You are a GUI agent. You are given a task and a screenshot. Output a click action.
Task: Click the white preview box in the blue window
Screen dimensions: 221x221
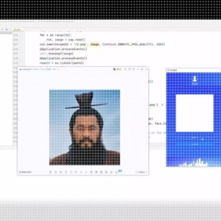194,113
